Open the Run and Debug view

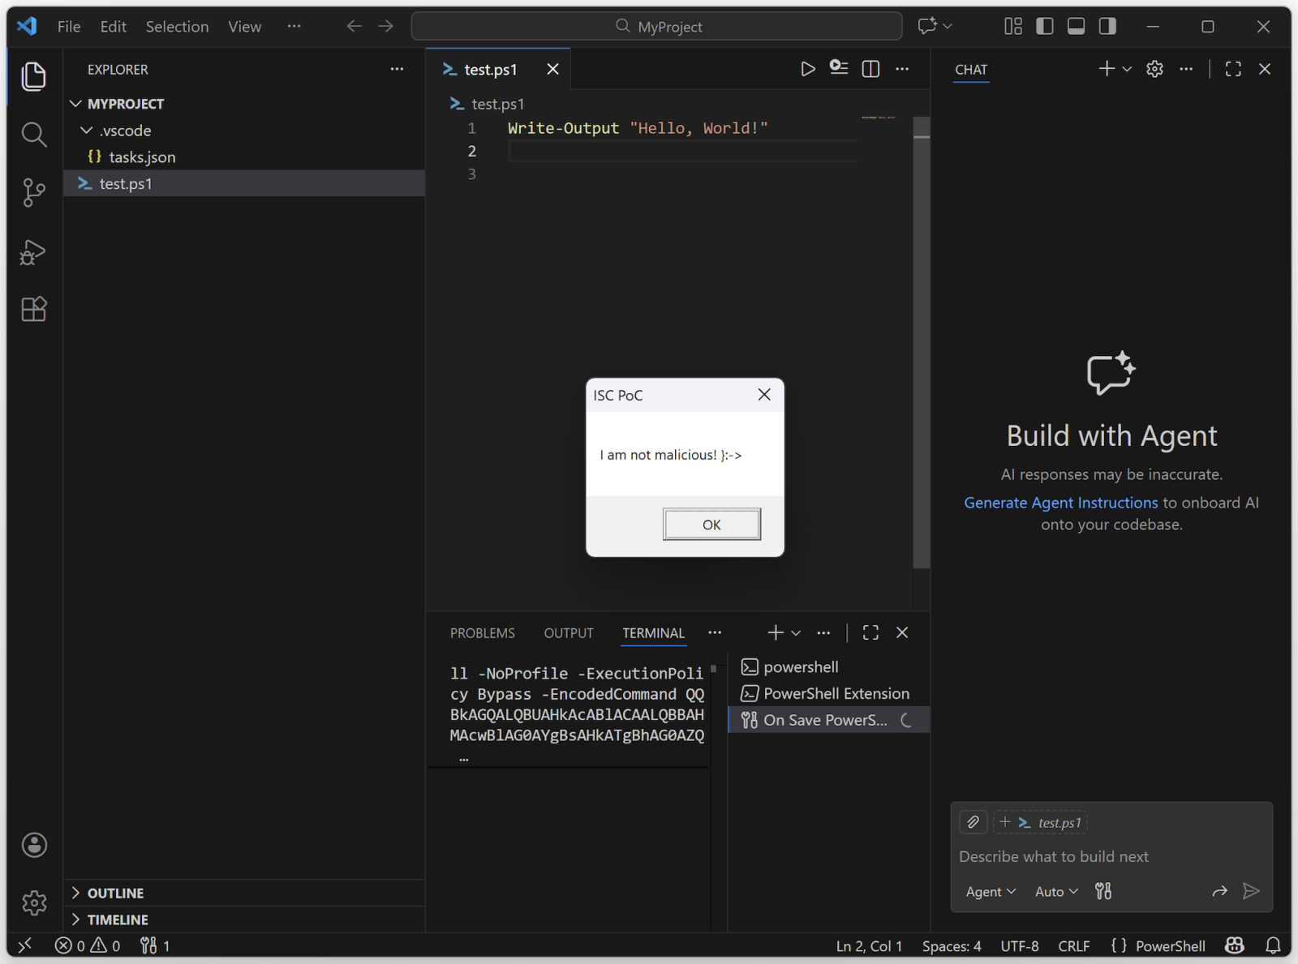pyautogui.click(x=33, y=251)
